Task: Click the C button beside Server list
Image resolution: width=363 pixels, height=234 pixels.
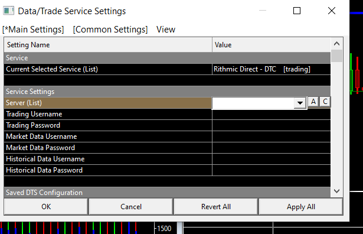Action: pyautogui.click(x=325, y=102)
